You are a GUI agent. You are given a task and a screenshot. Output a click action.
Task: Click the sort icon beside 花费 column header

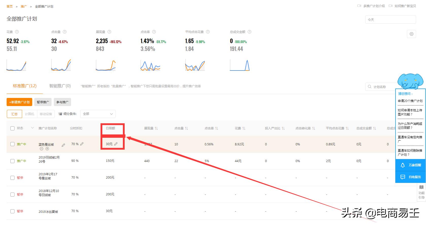click(x=244, y=128)
